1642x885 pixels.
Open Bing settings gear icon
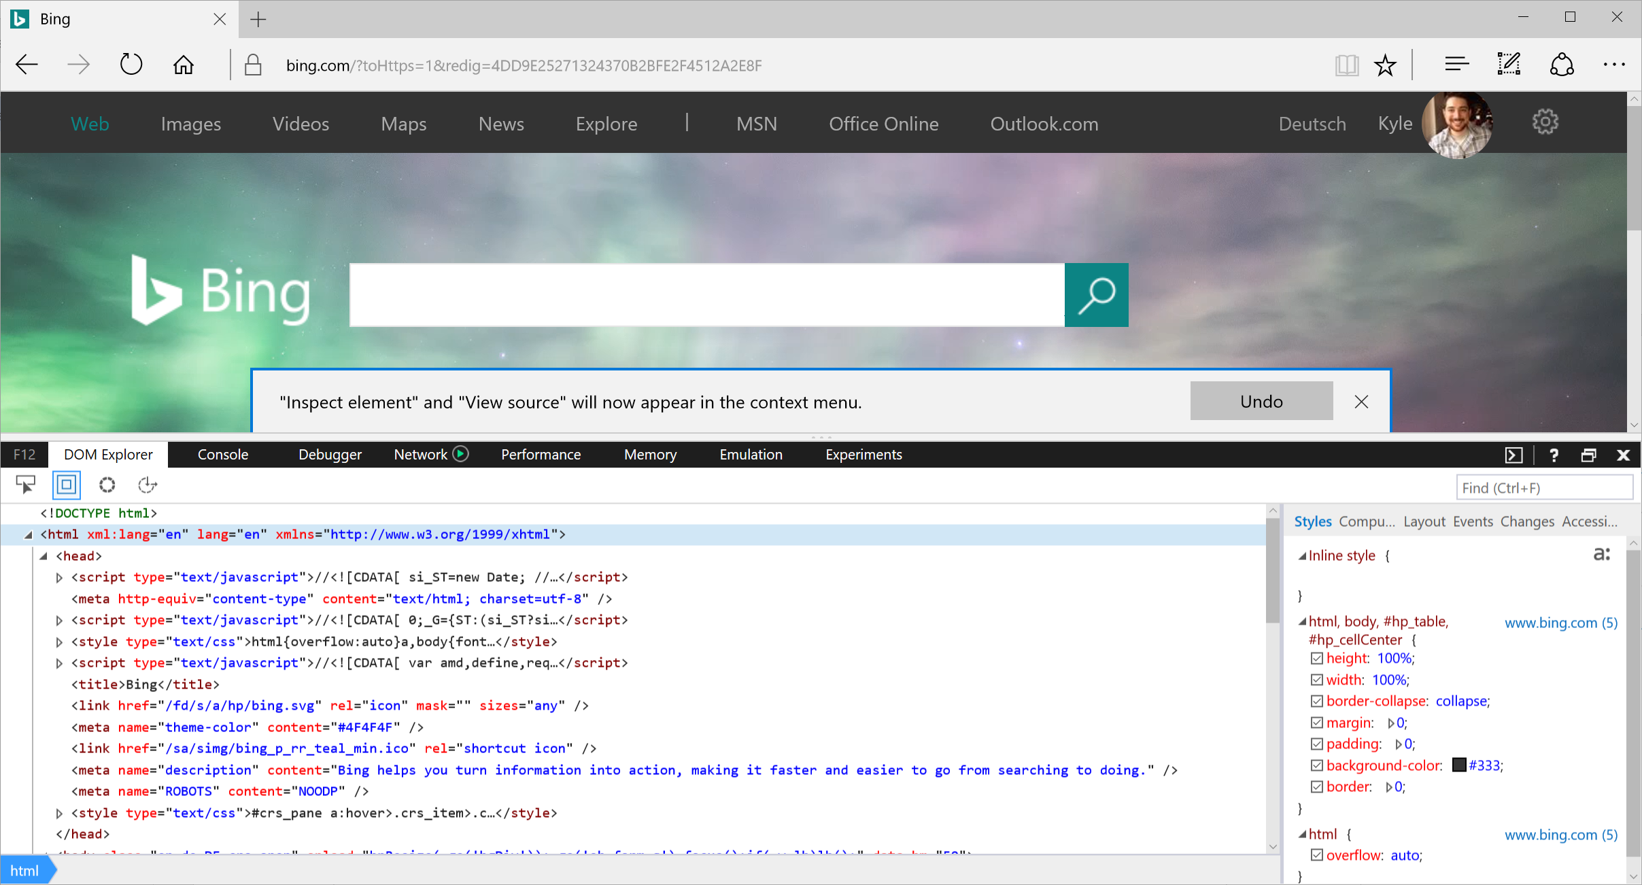coord(1545,122)
